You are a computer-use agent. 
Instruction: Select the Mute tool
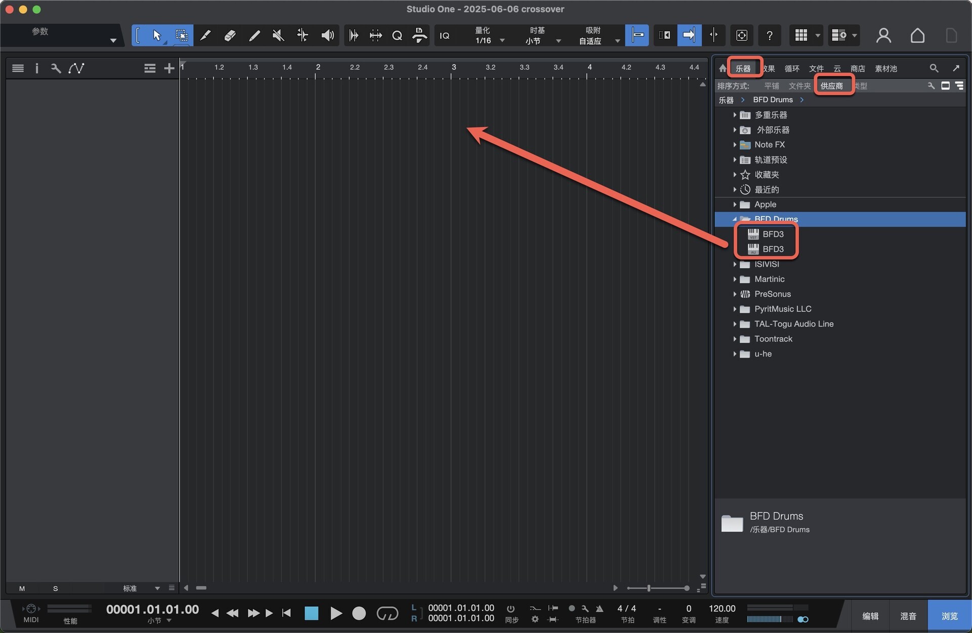click(x=278, y=35)
